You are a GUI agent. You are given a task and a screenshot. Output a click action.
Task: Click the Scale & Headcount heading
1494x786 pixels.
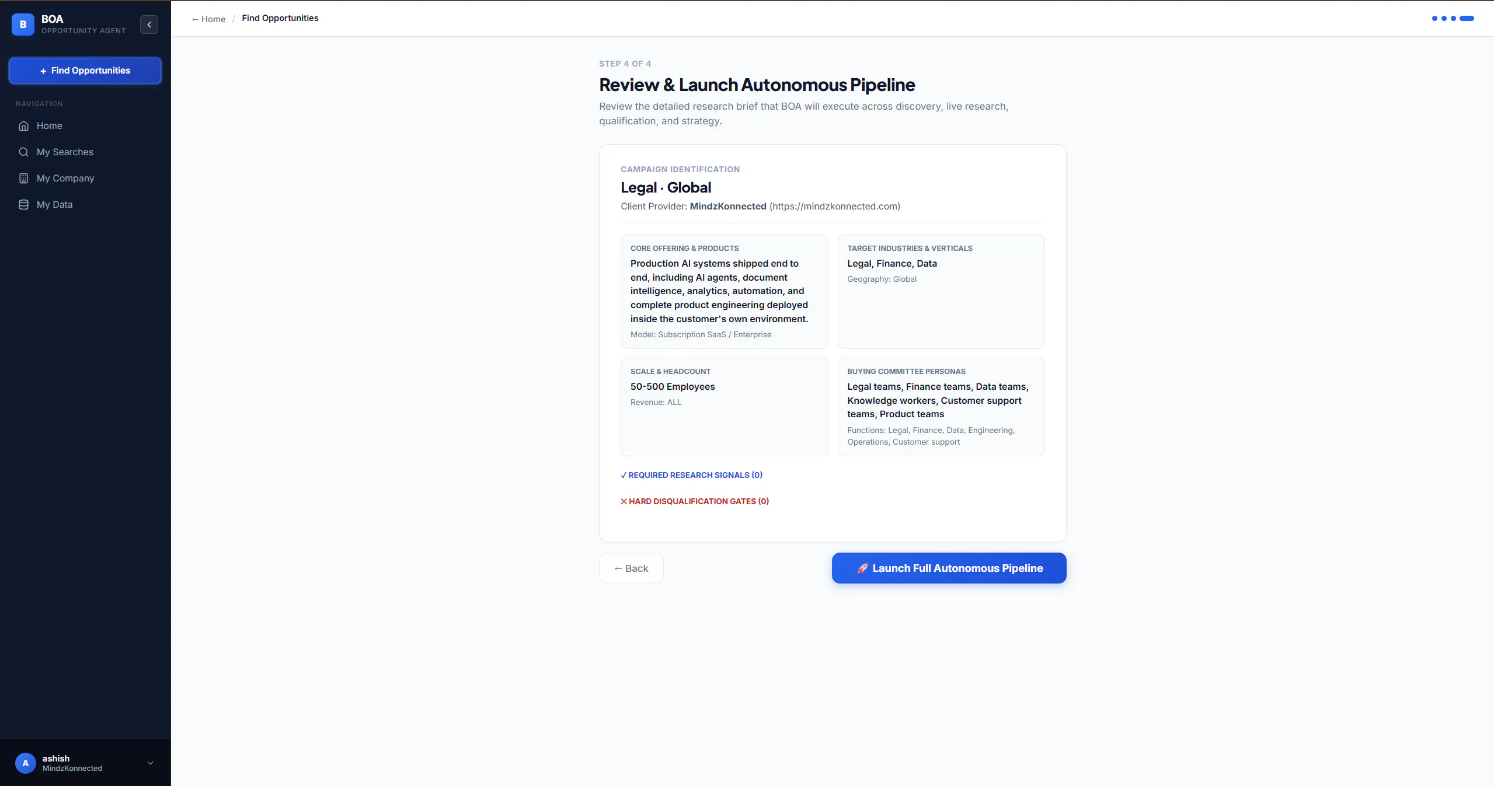pyautogui.click(x=670, y=371)
